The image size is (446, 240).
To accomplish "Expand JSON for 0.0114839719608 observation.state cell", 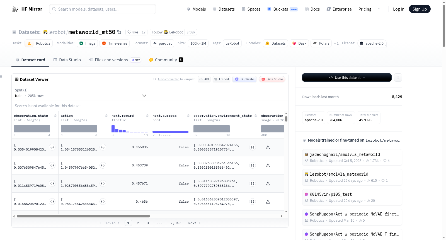I will coord(52,183).
